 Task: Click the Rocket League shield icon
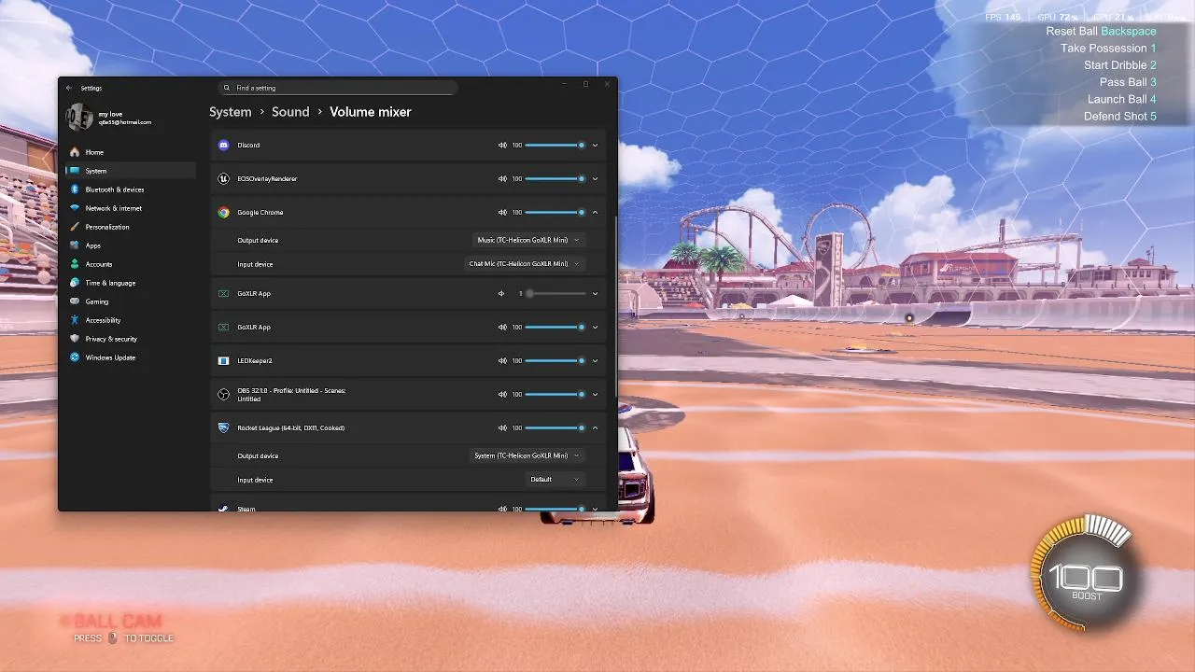pos(223,427)
